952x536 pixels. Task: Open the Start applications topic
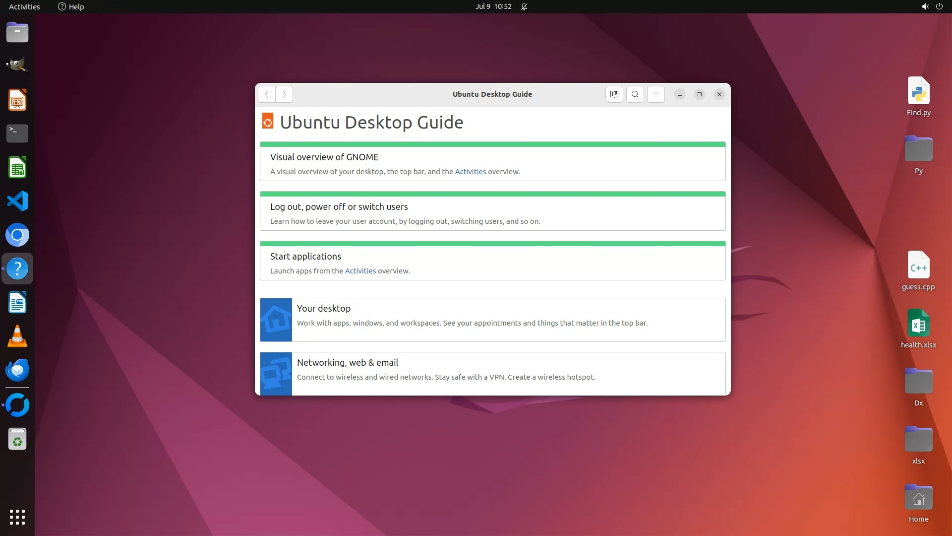pos(305,257)
